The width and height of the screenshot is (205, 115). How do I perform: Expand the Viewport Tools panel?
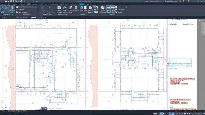point(8,15)
